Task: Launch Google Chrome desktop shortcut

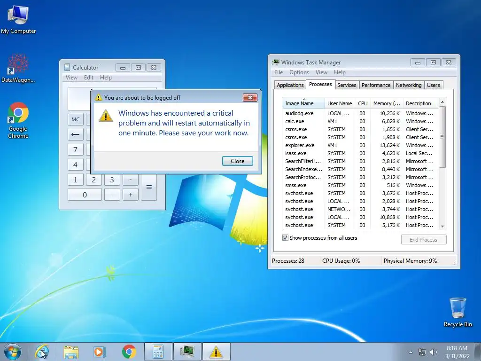Action: click(18, 120)
